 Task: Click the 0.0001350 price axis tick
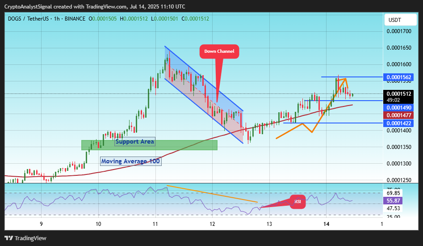point(399,147)
